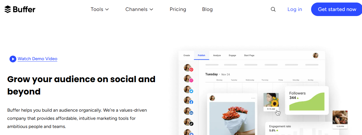The height and width of the screenshot is (135, 362).
Task: Click the profile avatar in dashboard header
Action: pyautogui.click(x=316, y=55)
